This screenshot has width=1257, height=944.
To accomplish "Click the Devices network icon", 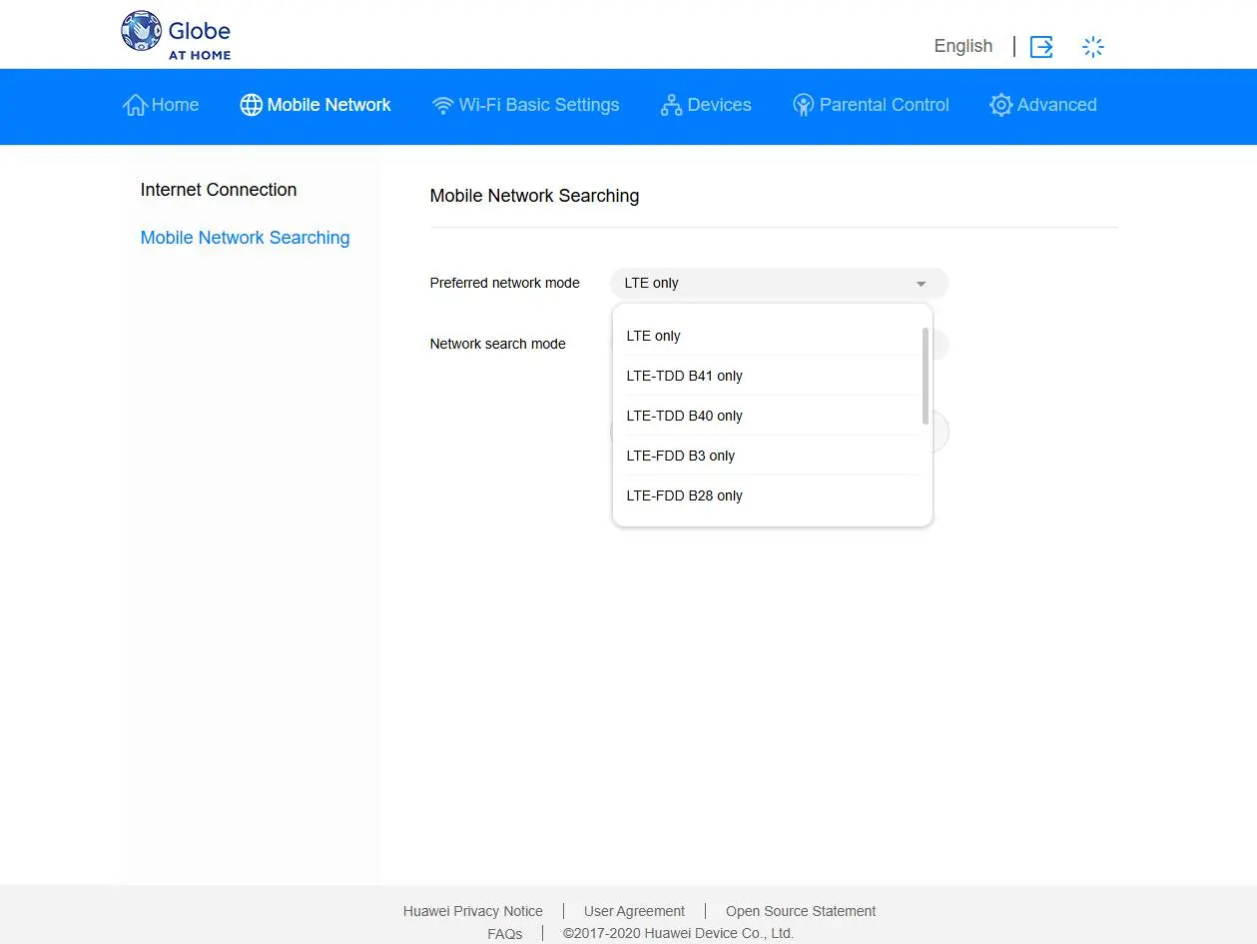I will (x=671, y=105).
